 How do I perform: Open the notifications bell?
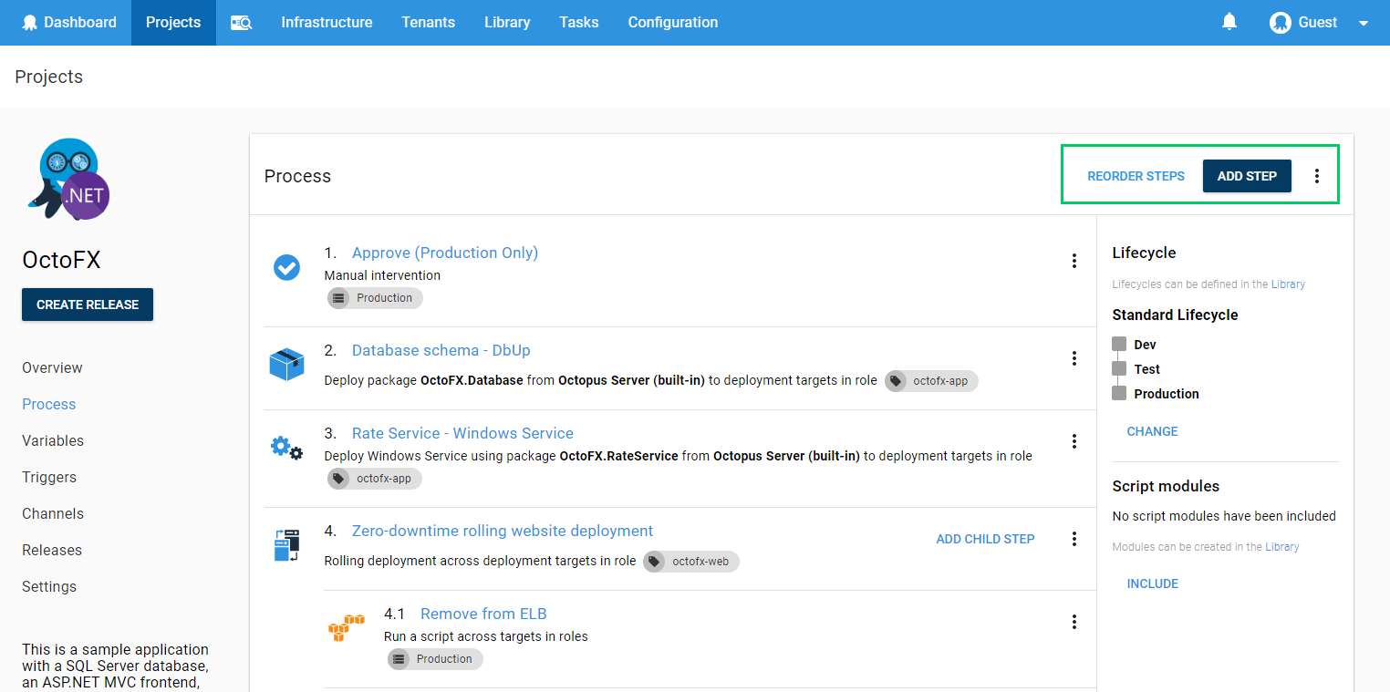1229,21
